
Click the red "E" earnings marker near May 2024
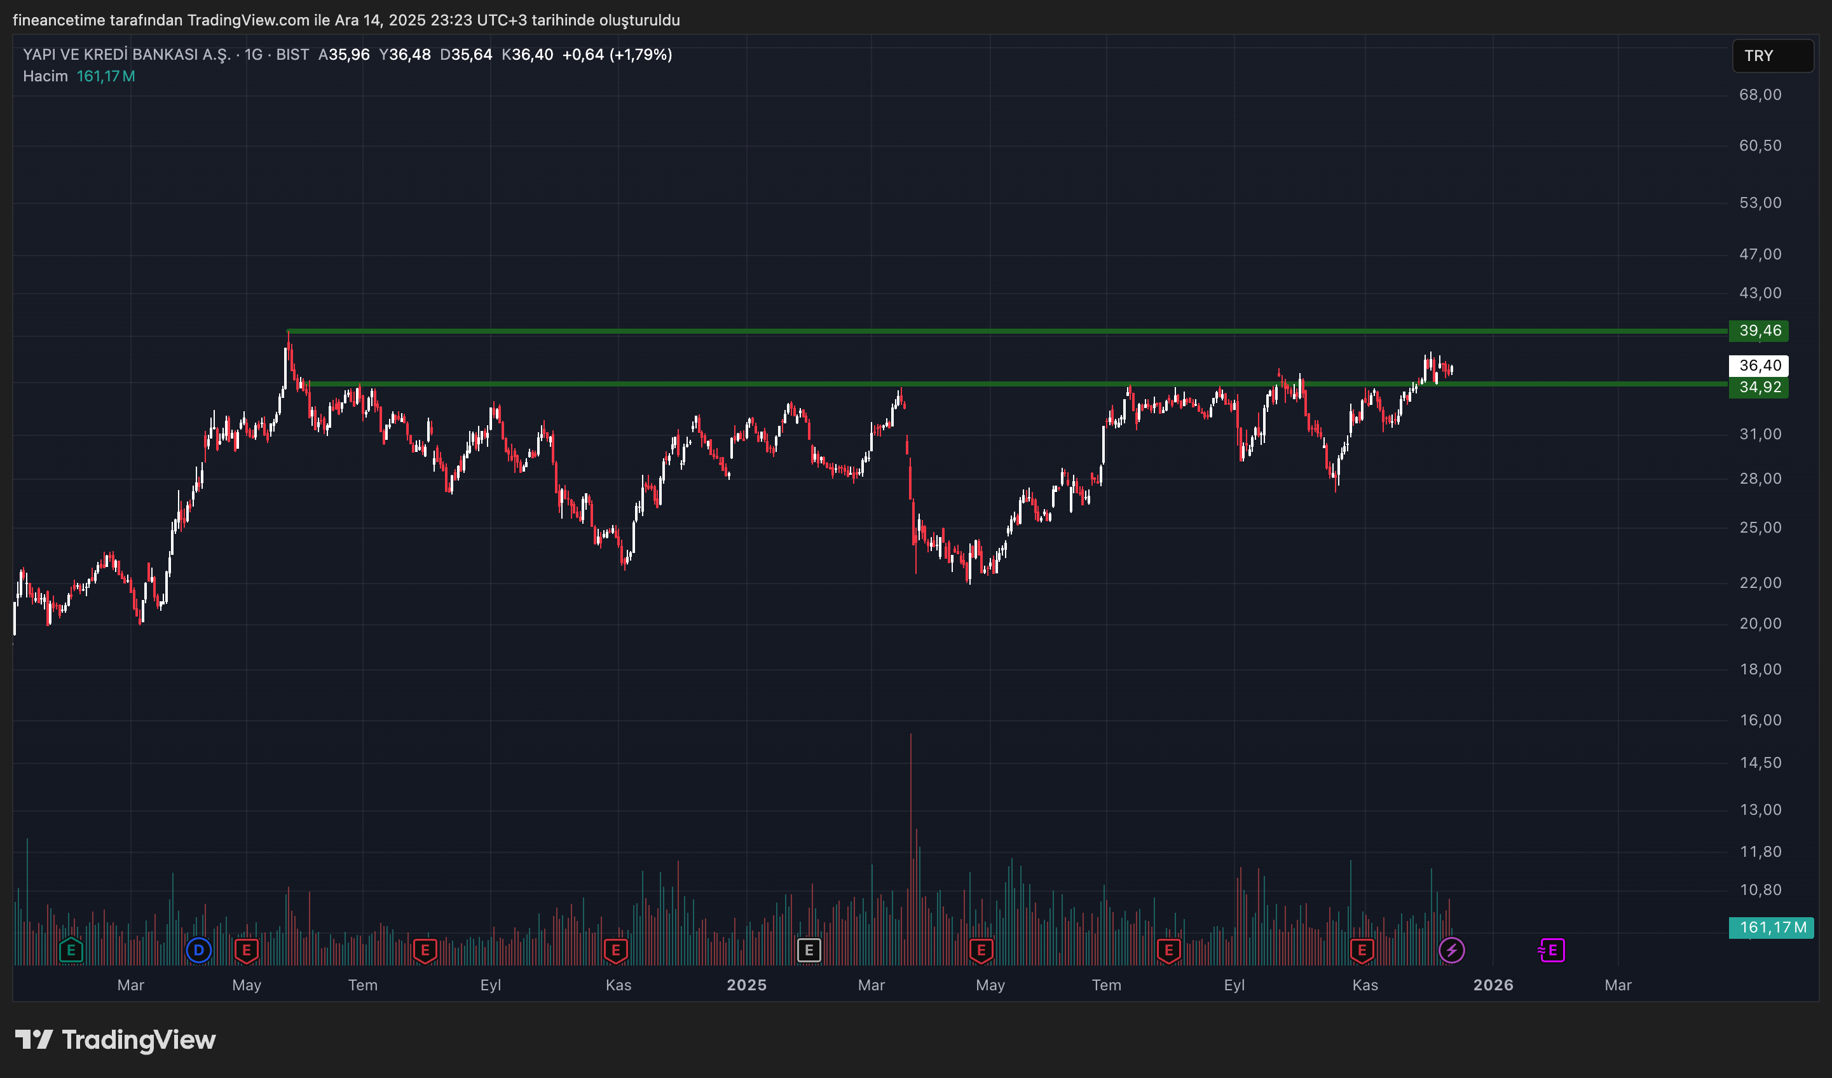[x=247, y=950]
